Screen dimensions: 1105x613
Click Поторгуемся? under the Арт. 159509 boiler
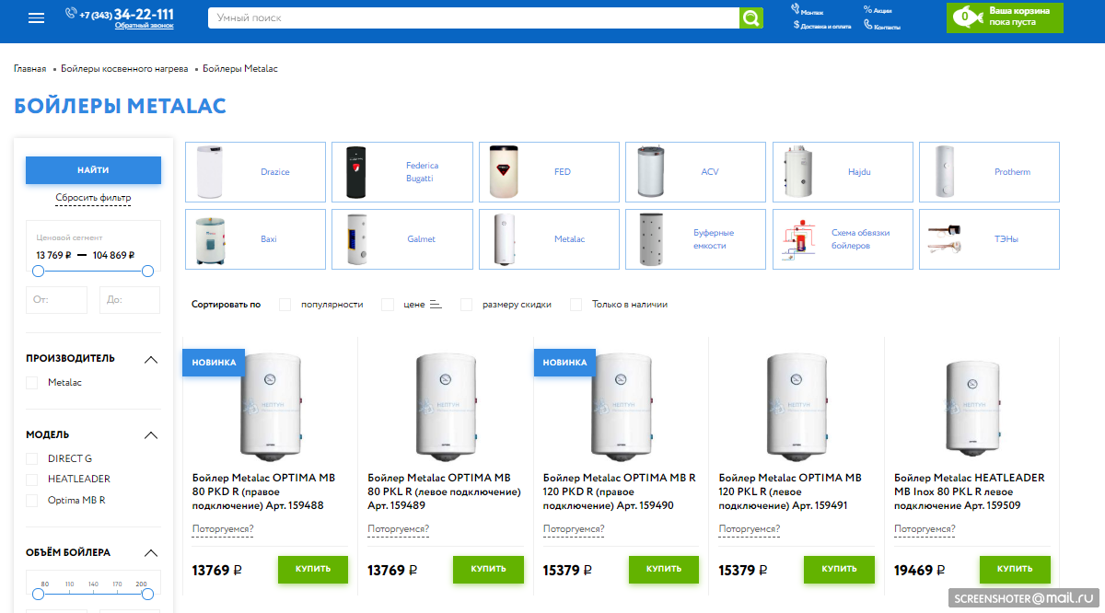click(x=925, y=529)
